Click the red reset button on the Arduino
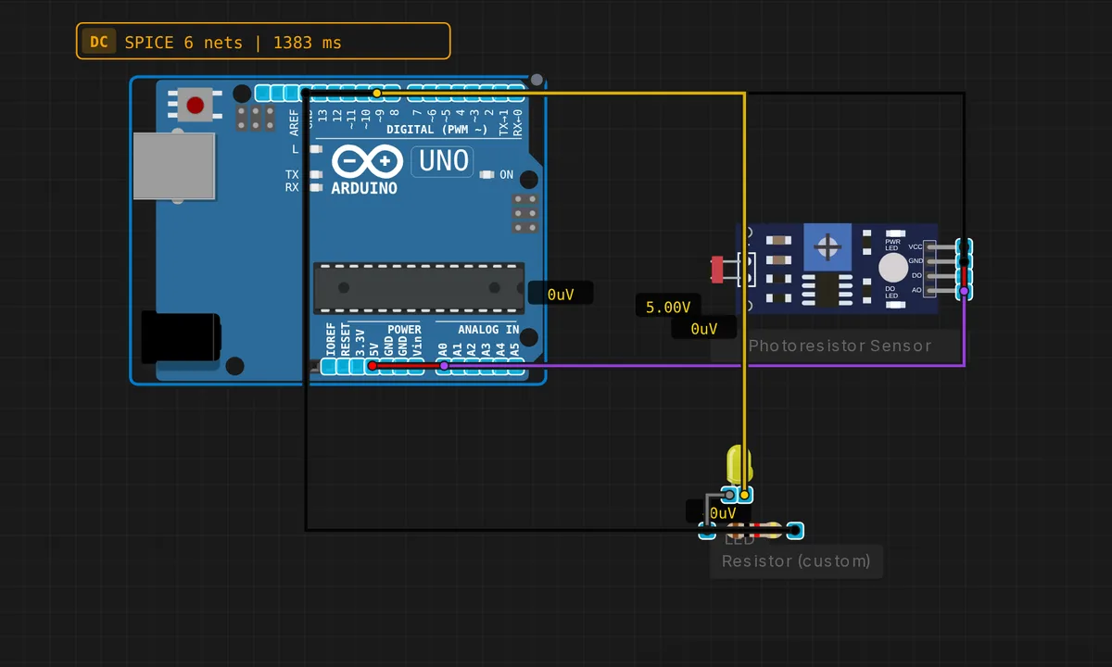This screenshot has height=667, width=1112. click(x=195, y=105)
